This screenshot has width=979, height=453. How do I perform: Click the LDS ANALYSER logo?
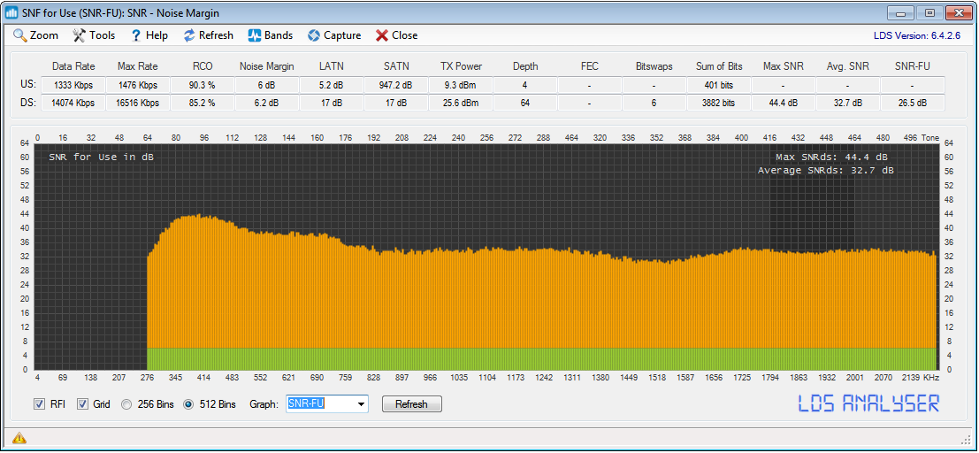click(x=868, y=403)
